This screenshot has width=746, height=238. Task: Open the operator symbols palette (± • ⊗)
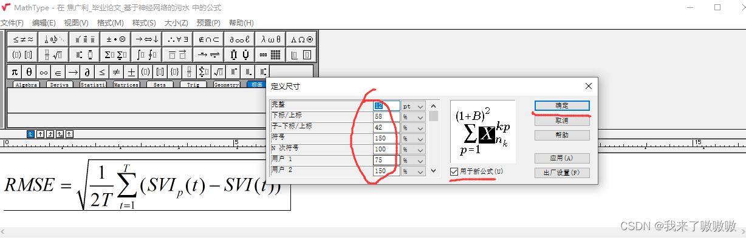point(115,39)
